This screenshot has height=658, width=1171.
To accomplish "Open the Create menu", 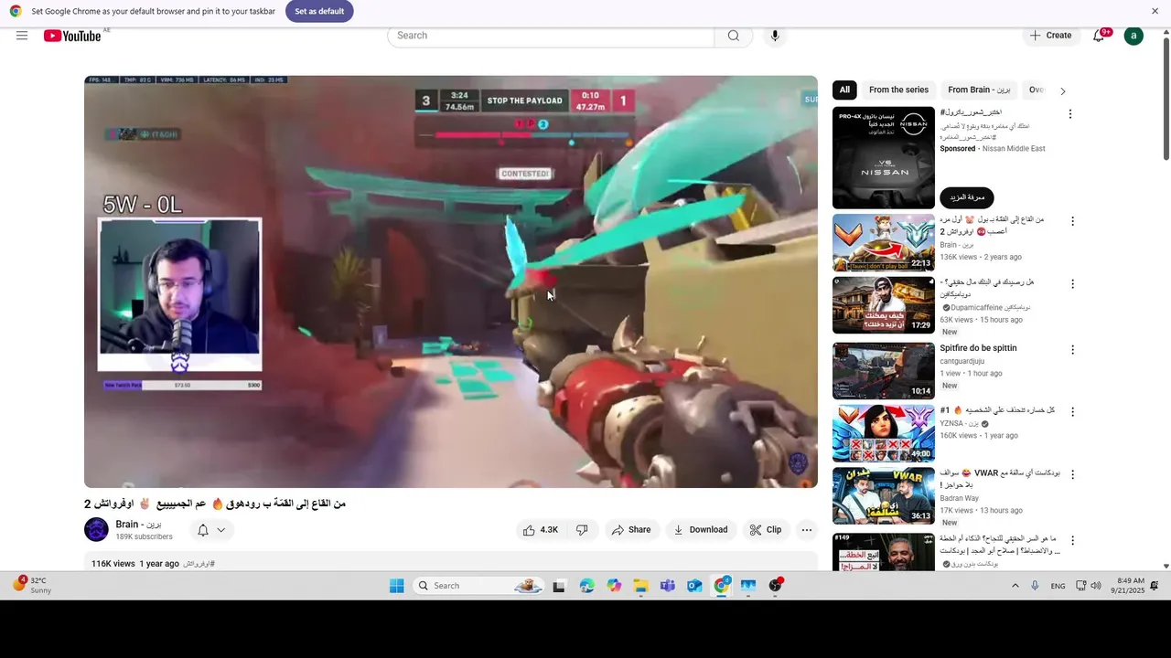I will tap(1050, 36).
